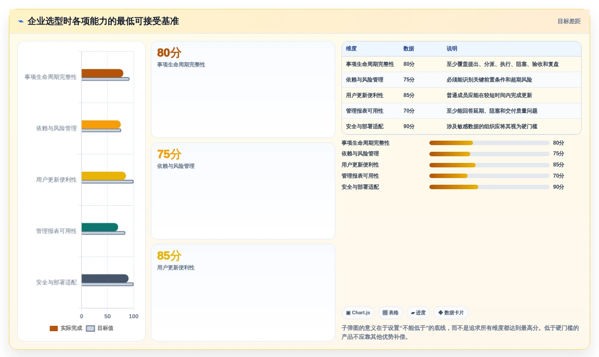Click the 事项生命周期完整性 progress bar
This screenshot has width=599, height=357.
pos(489,143)
